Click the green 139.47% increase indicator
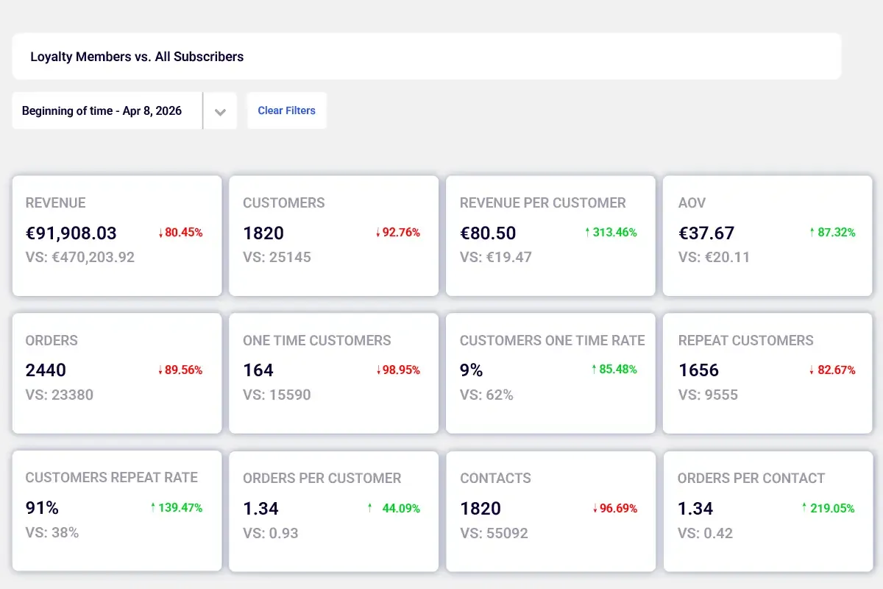This screenshot has height=589, width=883. 177,508
